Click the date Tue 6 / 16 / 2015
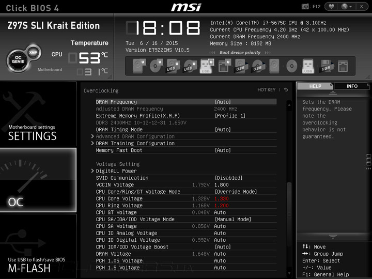 point(151,43)
